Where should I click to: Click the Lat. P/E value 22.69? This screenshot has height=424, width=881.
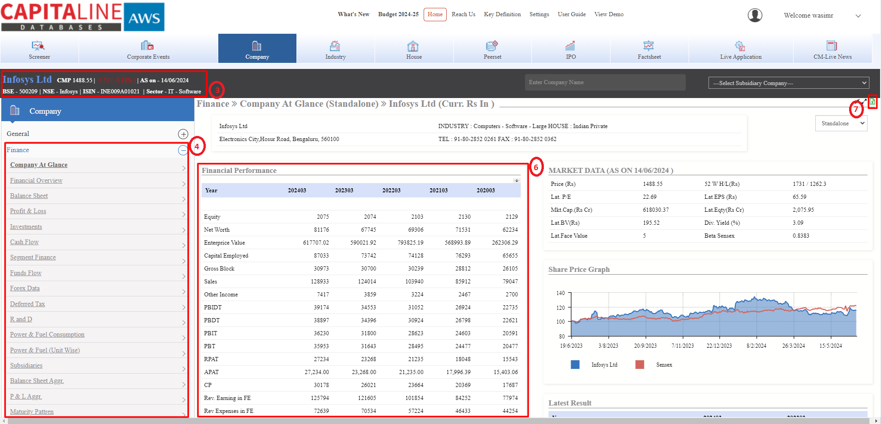coord(650,197)
